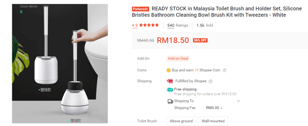Click the black delivery truck icon
Viewport: 308px width, 126px height.
pos(170,101)
